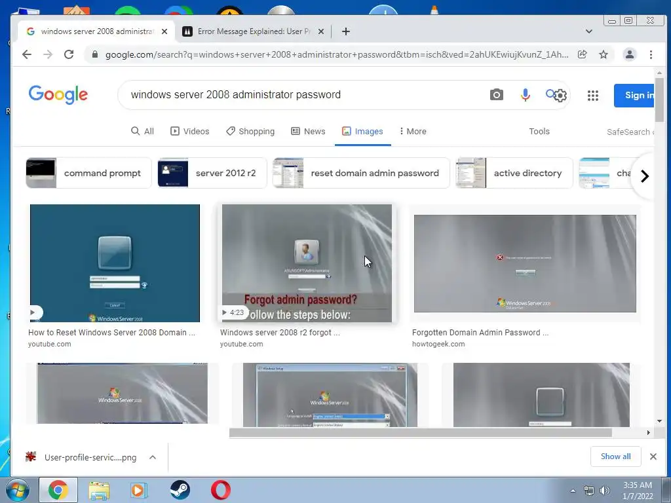
Task: Select the Images tab
Action: click(362, 131)
